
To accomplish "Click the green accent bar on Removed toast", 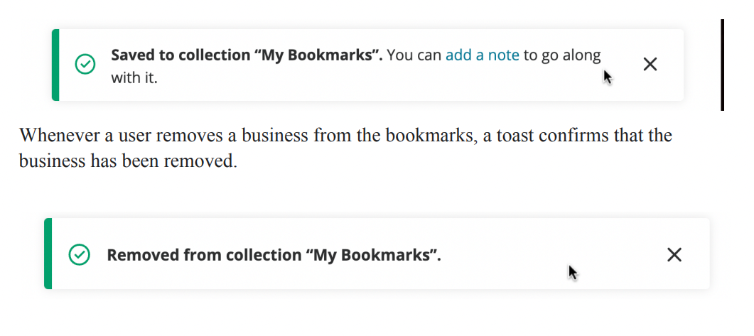I will [48, 254].
